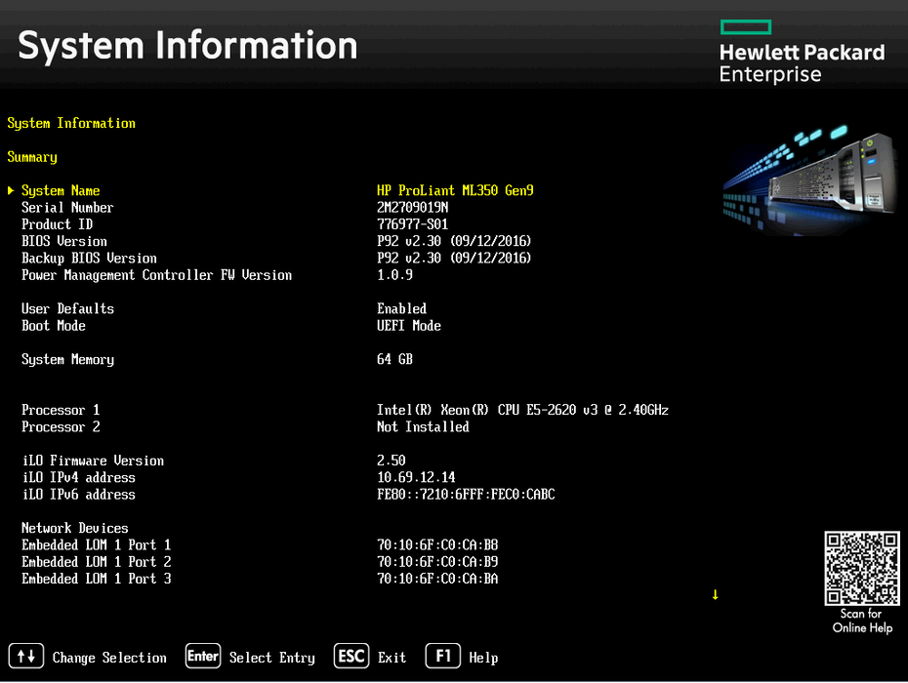Click the yellow scroll-down arrow indicator

tap(715, 594)
